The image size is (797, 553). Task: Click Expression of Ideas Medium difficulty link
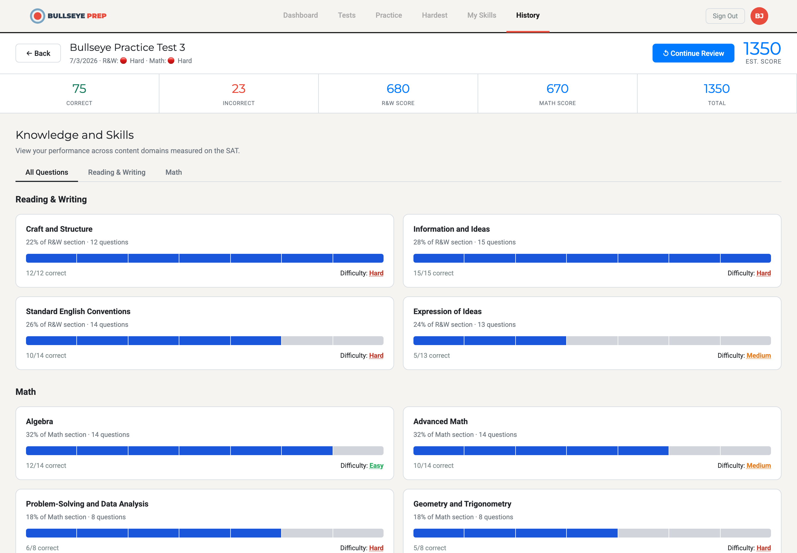(759, 356)
